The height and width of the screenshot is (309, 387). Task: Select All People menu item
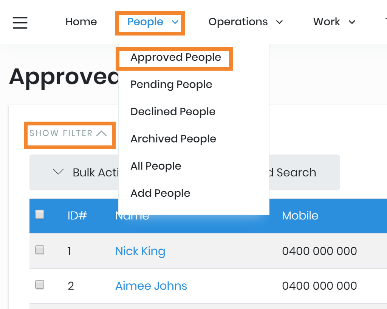(156, 166)
